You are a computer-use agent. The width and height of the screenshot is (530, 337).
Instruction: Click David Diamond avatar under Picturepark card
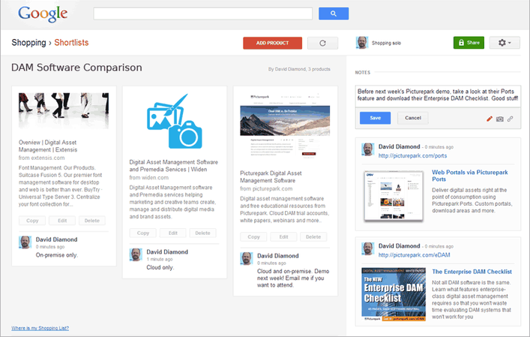tap(247, 258)
